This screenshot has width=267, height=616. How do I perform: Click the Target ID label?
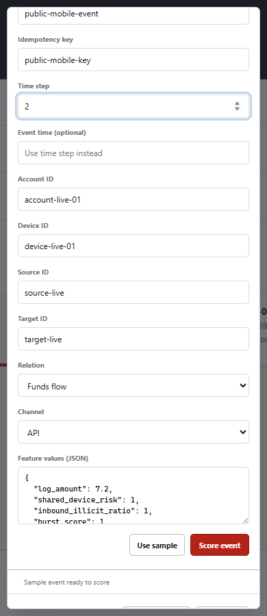tap(33, 318)
